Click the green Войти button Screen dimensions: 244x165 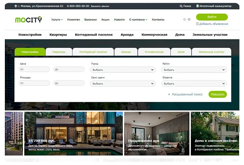pos(212,17)
